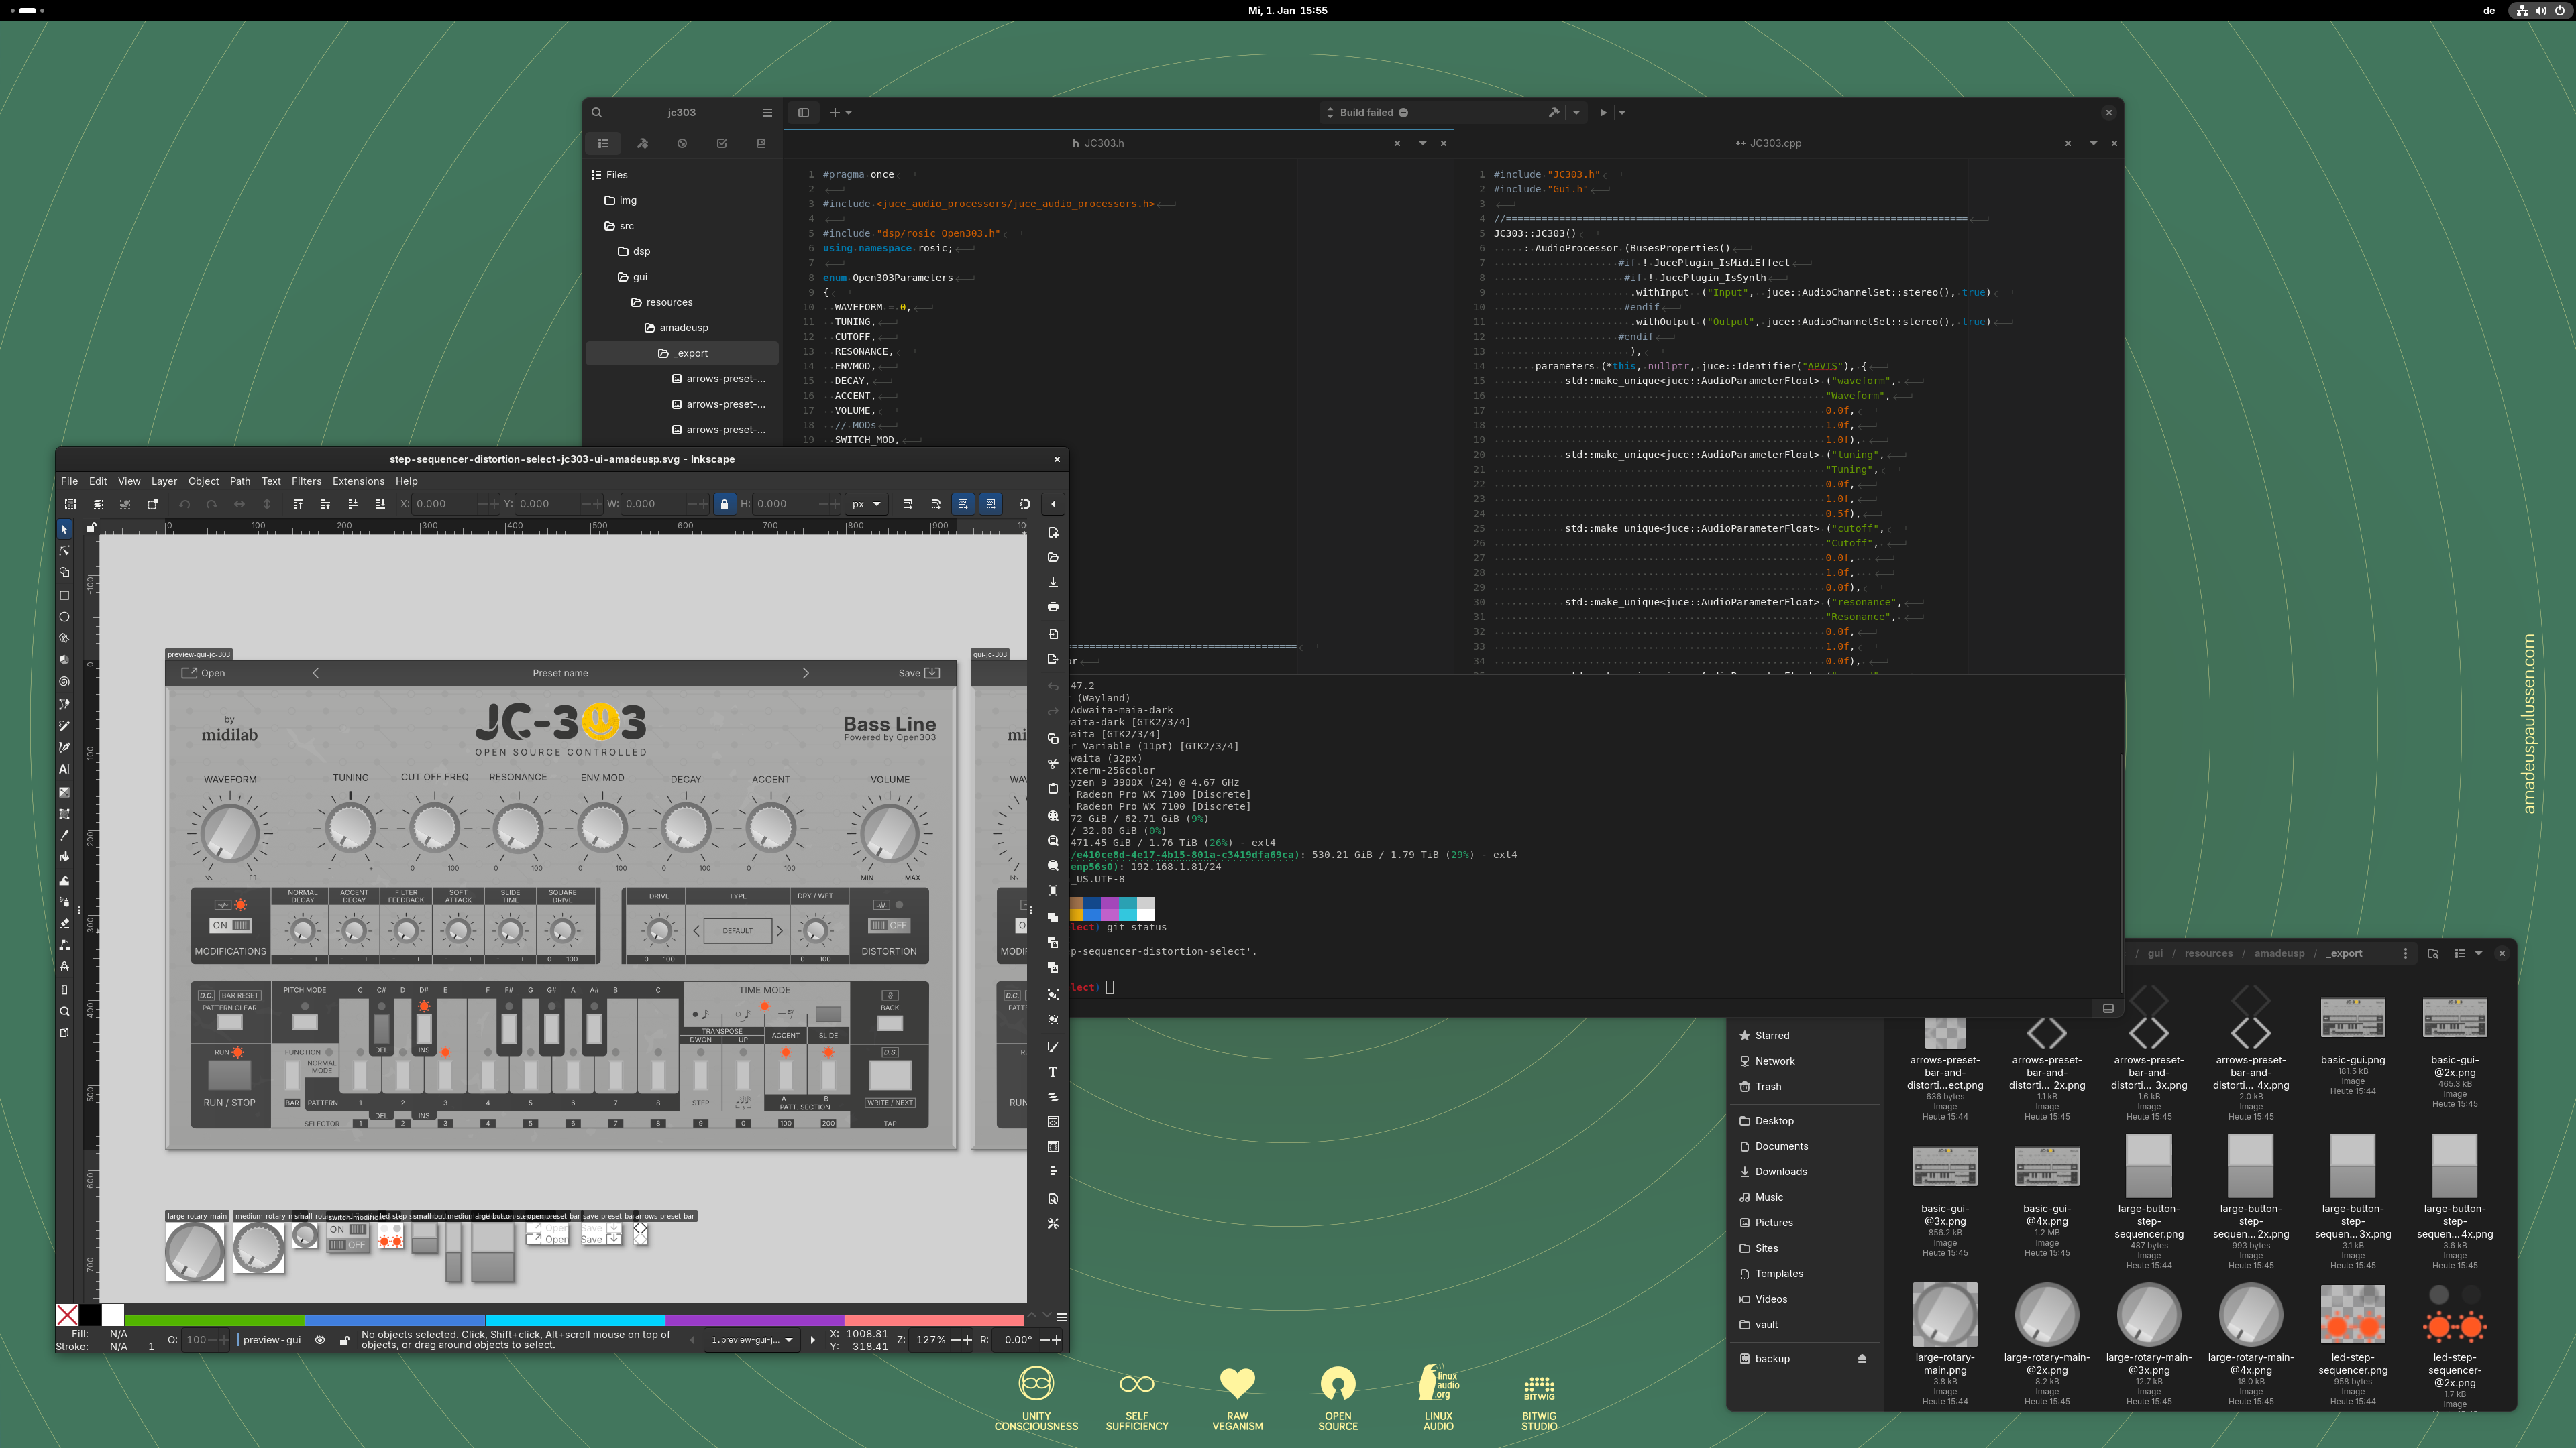Open the Filters menu in Inkscape
This screenshot has width=2576, height=1448.
tap(306, 481)
